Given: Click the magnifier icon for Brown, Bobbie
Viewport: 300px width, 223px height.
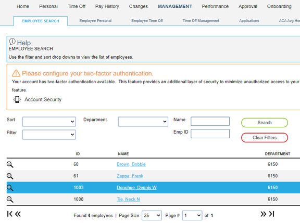Looking at the screenshot, I should click(10, 164).
